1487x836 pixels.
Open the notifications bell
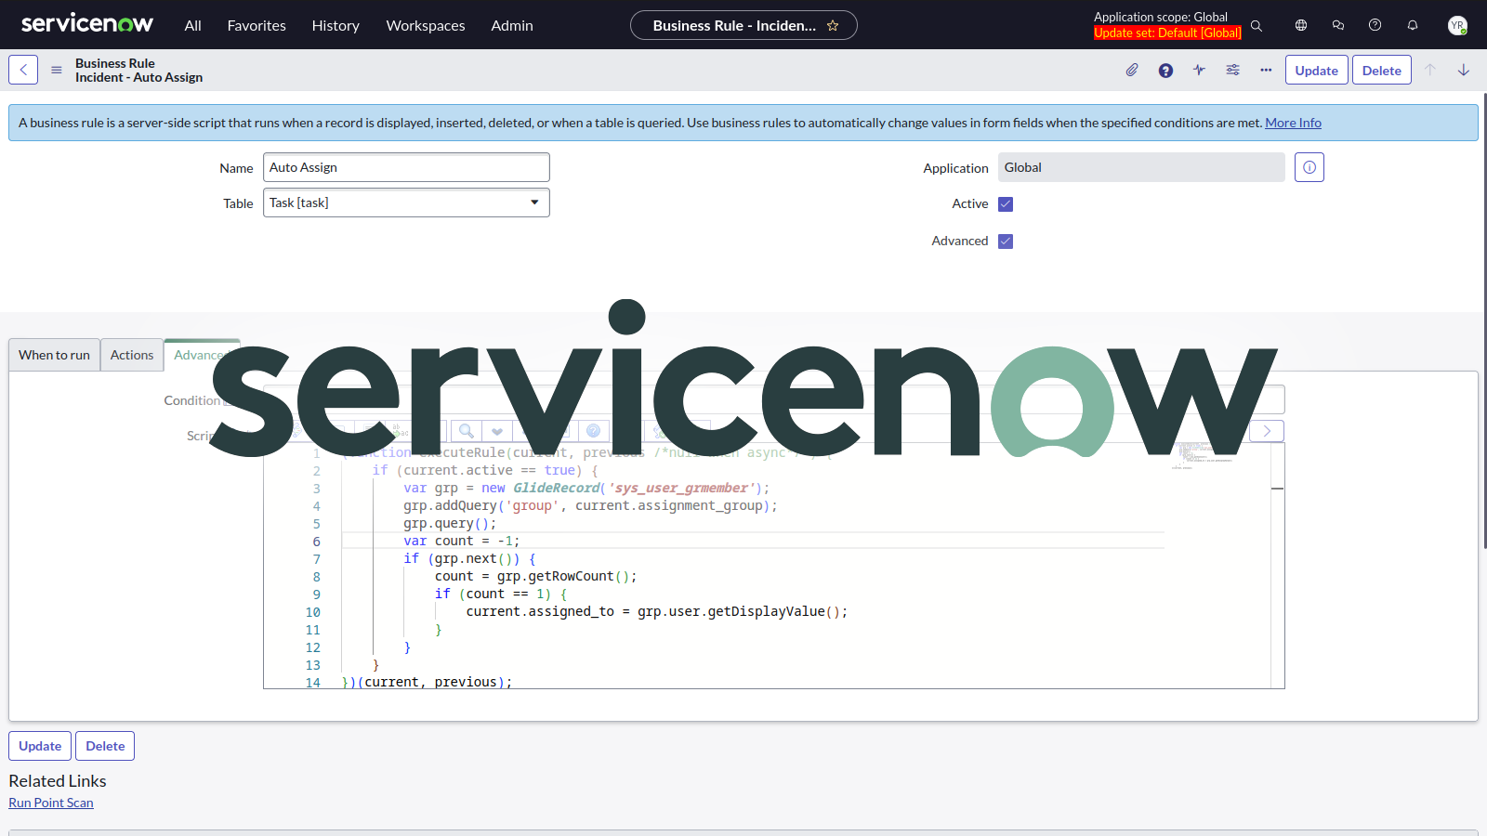tap(1412, 25)
